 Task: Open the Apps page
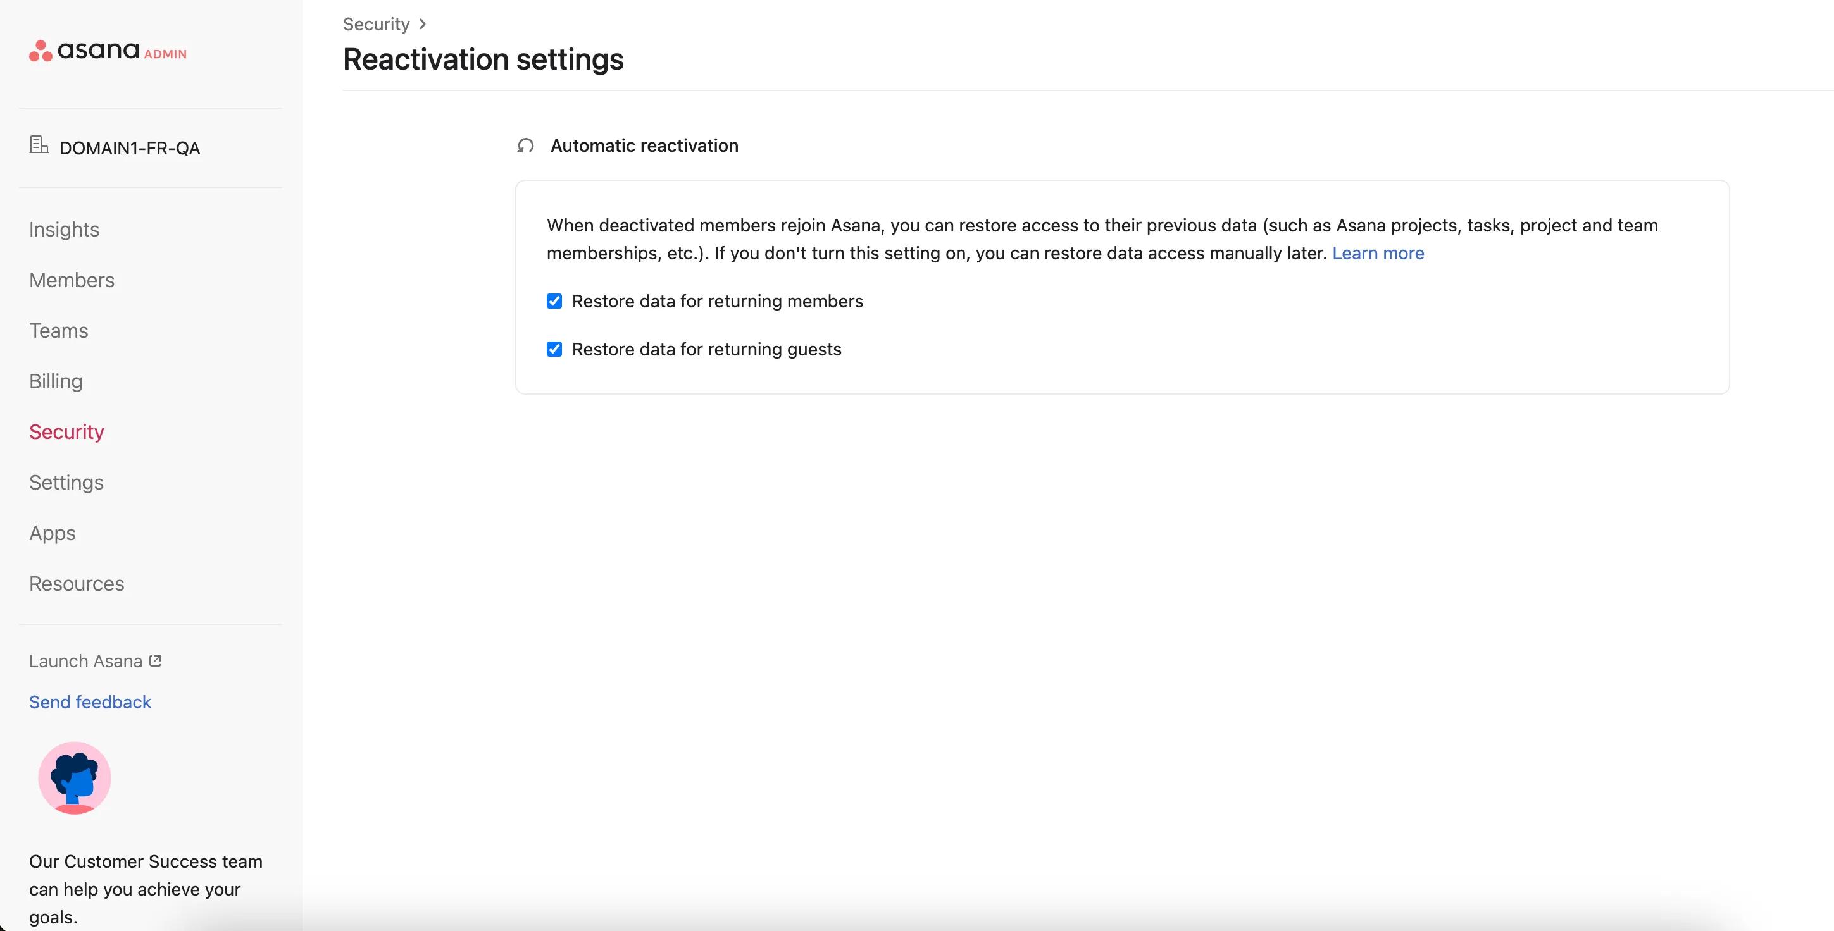[53, 533]
